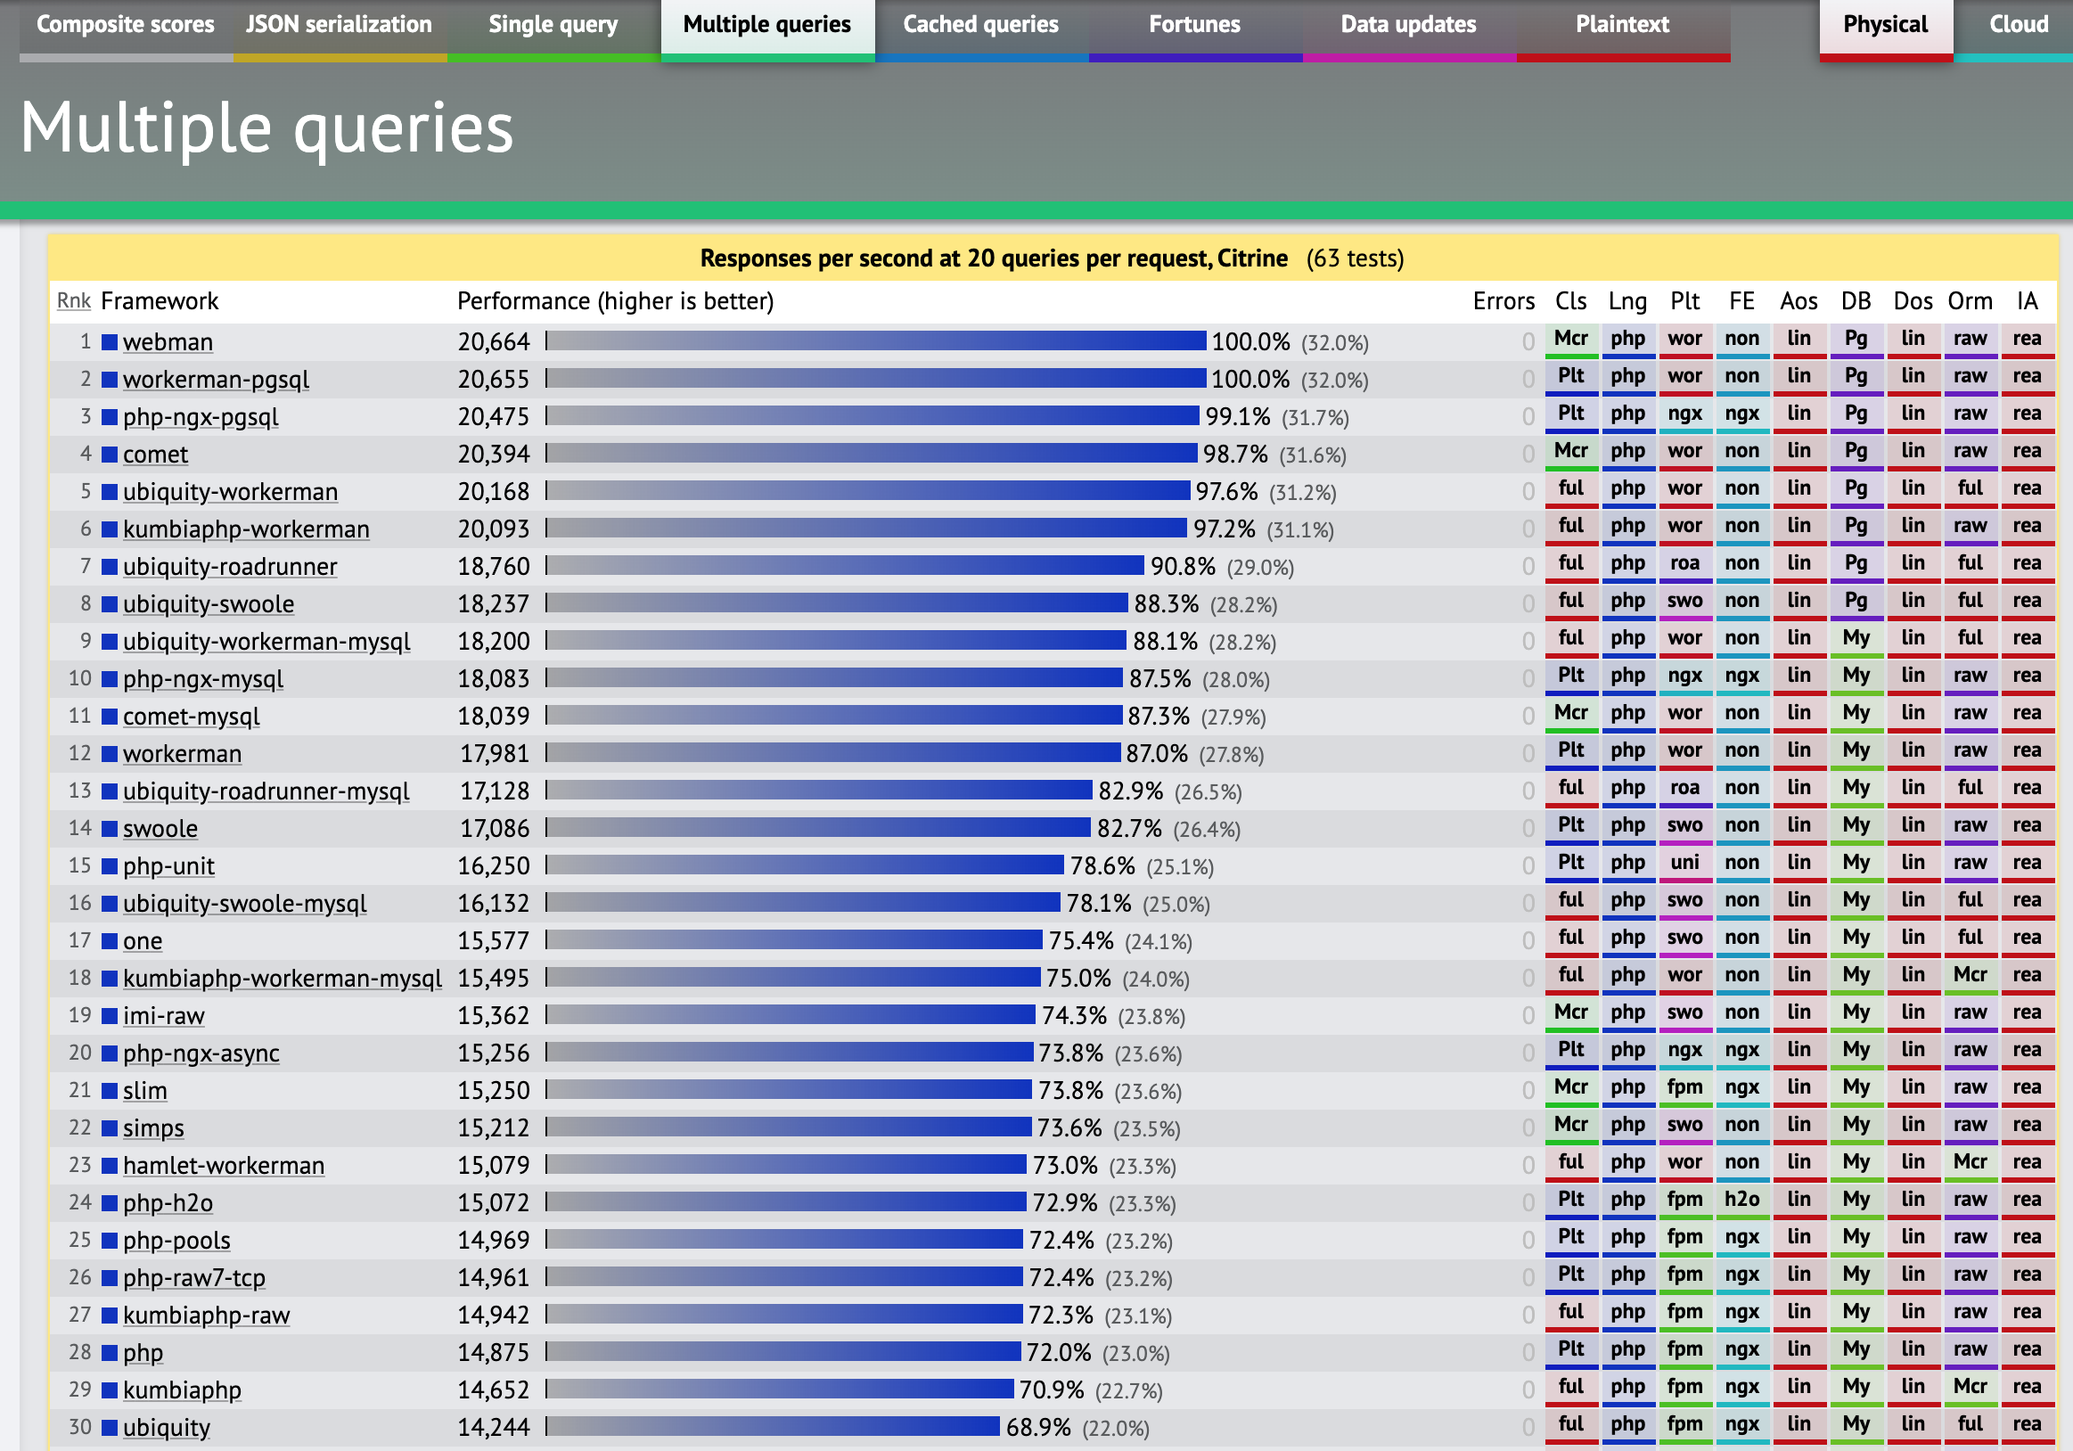
Task: Click the roa platform tag in ubiquity-roadrunner row
Action: pos(1684,566)
